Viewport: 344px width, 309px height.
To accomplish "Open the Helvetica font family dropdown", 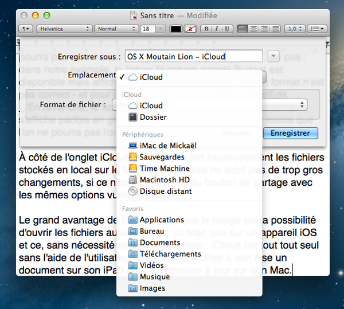I will tap(64, 29).
